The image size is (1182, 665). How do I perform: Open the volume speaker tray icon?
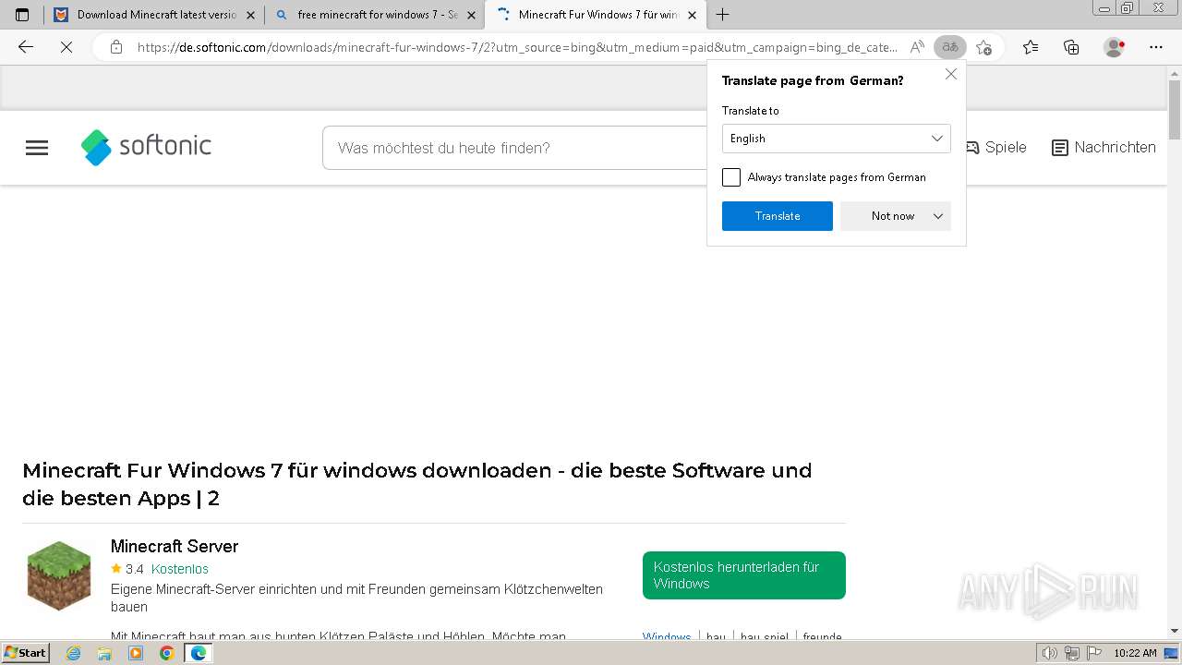tap(1050, 653)
